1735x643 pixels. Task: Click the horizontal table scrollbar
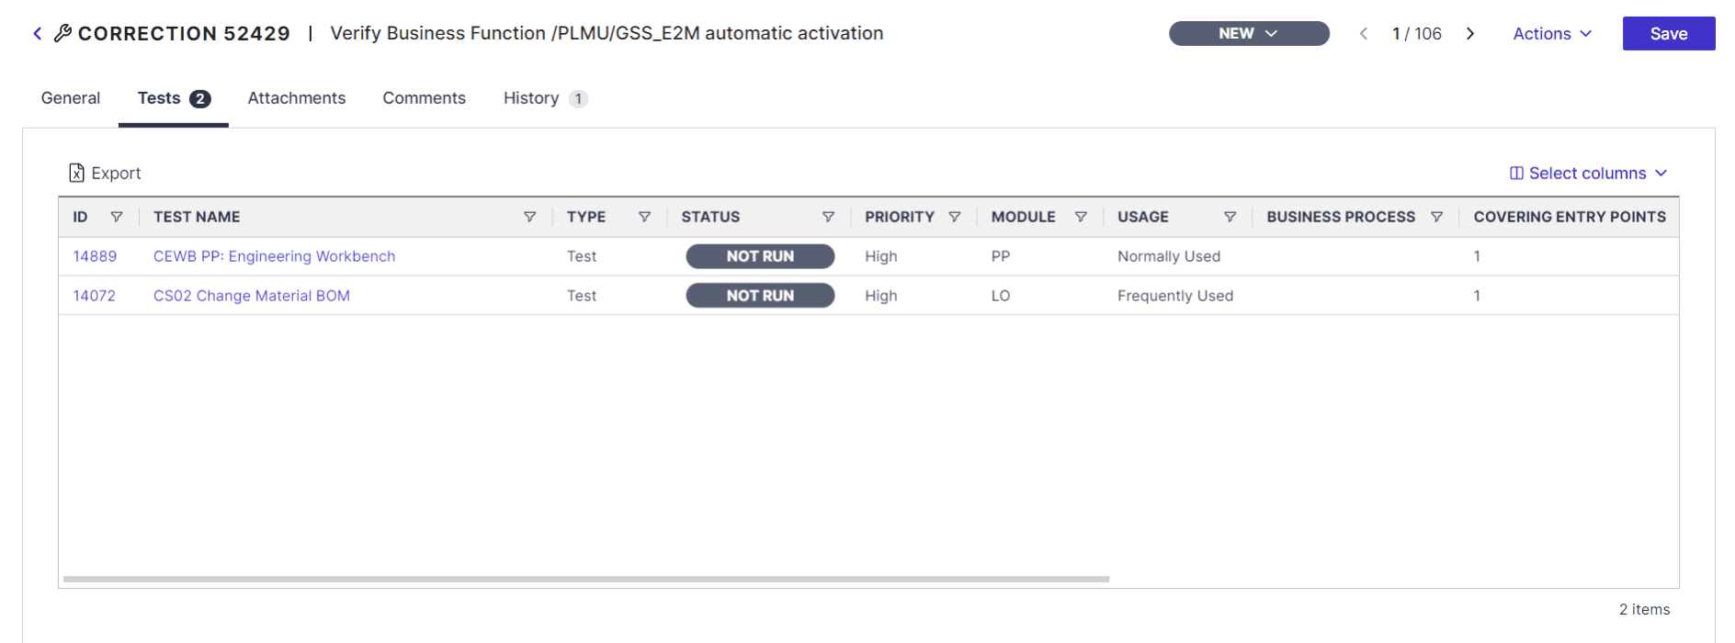[586, 580]
